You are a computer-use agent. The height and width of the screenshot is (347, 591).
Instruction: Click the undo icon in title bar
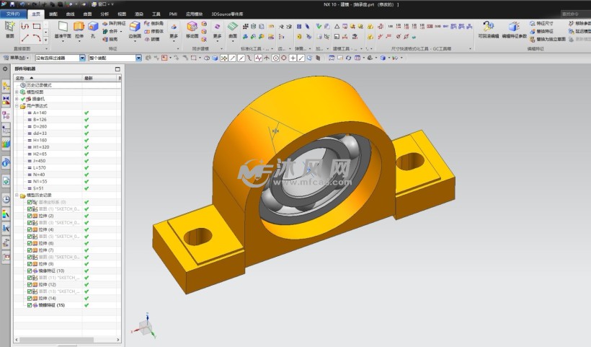pos(22,4)
